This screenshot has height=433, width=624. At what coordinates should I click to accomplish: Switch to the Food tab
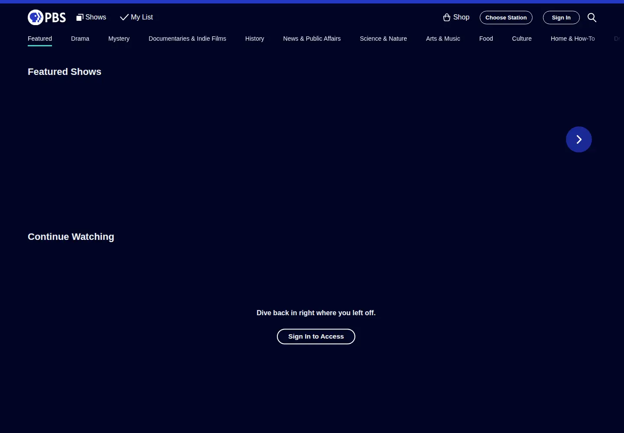click(x=486, y=39)
